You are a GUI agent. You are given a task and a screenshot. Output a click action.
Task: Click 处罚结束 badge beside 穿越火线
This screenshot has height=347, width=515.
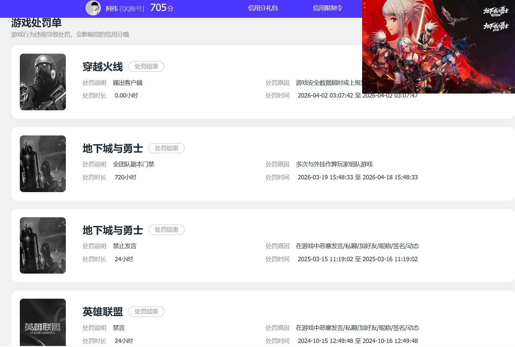[146, 66]
